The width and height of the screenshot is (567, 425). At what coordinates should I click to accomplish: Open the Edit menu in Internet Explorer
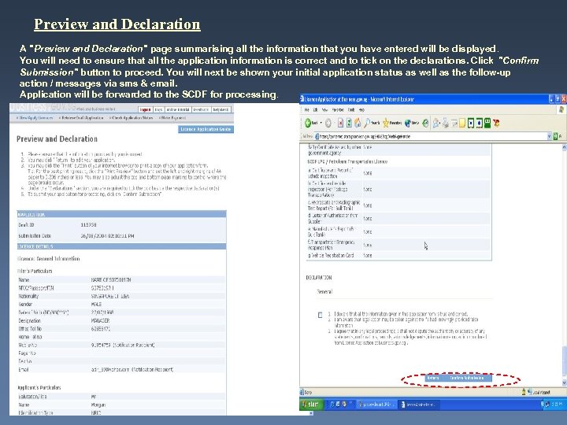click(315, 109)
